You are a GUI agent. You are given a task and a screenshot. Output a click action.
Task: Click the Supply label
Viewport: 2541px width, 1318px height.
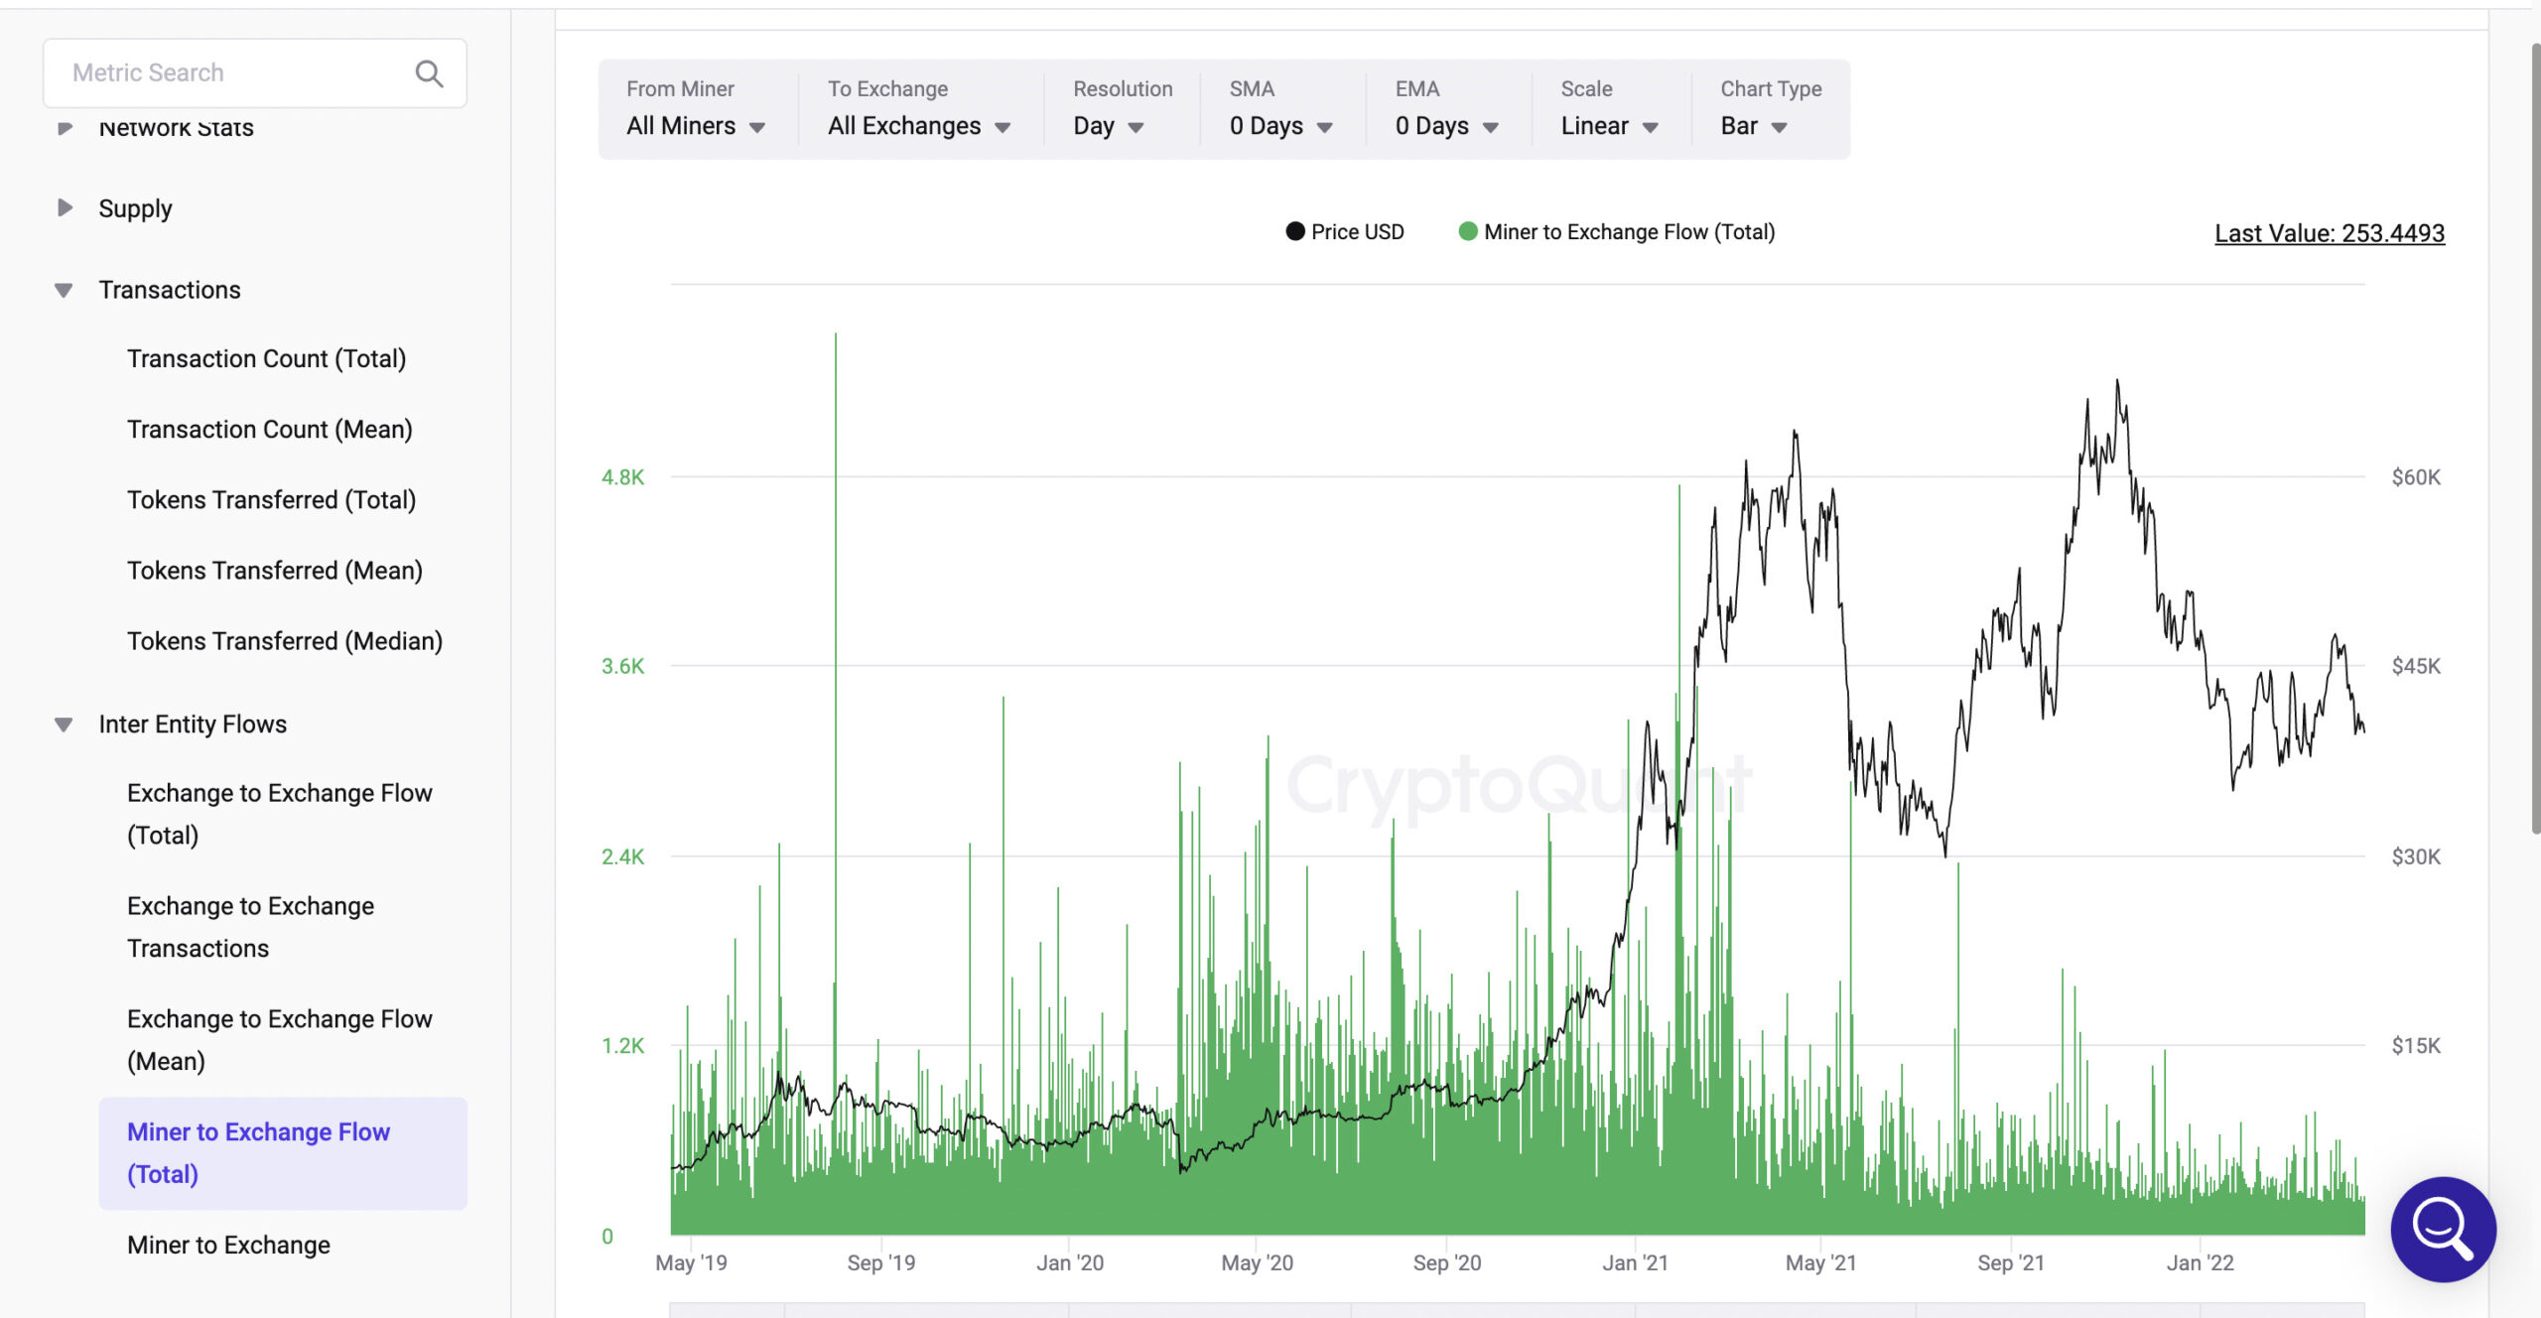(135, 208)
